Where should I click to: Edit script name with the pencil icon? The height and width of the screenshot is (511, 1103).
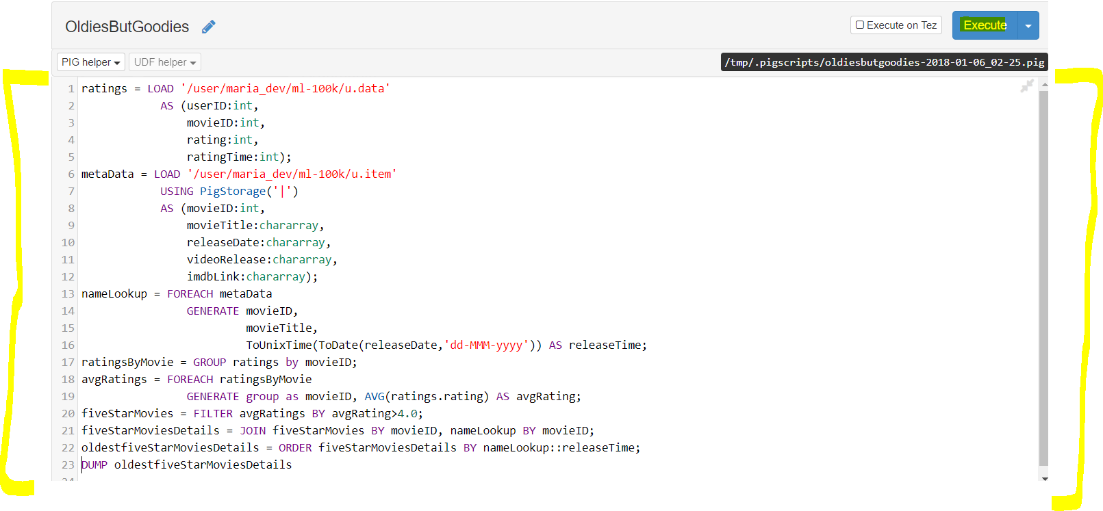pyautogui.click(x=209, y=27)
